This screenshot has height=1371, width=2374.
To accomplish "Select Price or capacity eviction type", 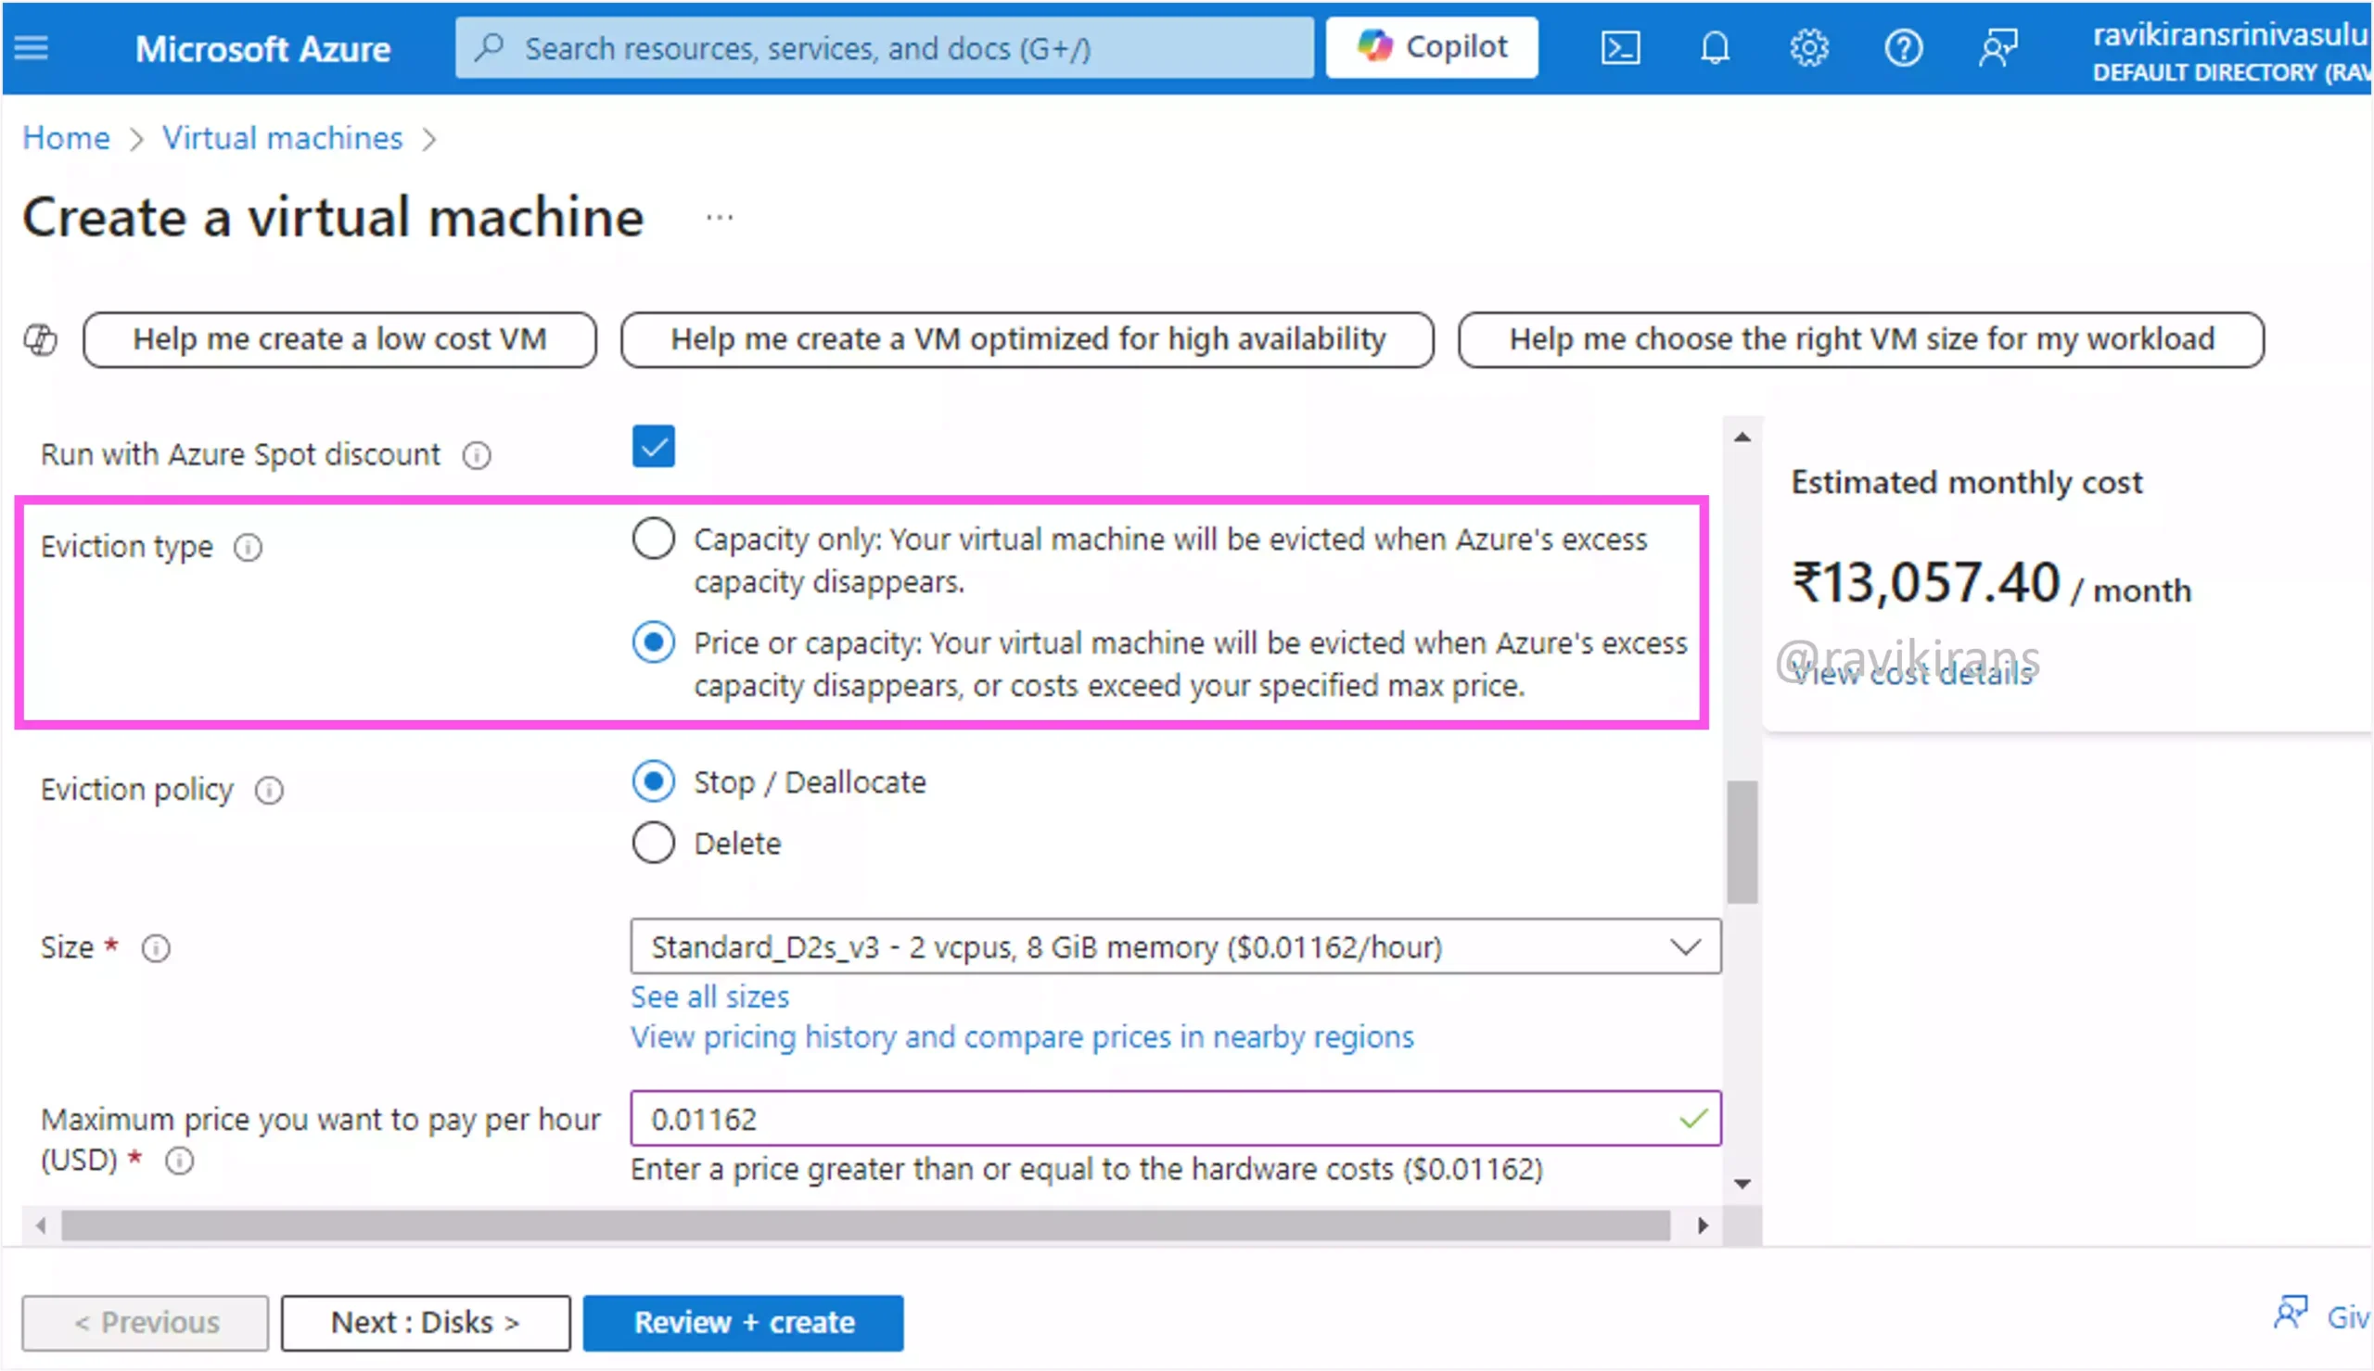I will (653, 641).
